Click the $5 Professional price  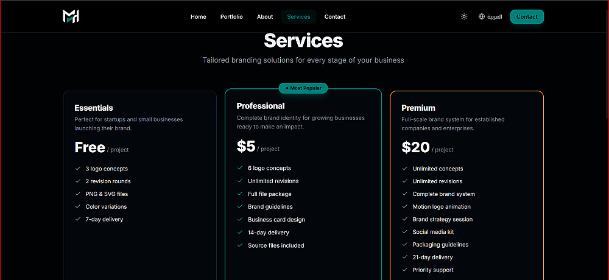[246, 146]
